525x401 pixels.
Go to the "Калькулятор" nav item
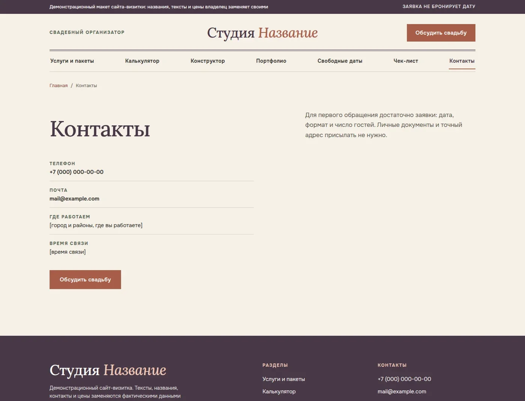(142, 61)
